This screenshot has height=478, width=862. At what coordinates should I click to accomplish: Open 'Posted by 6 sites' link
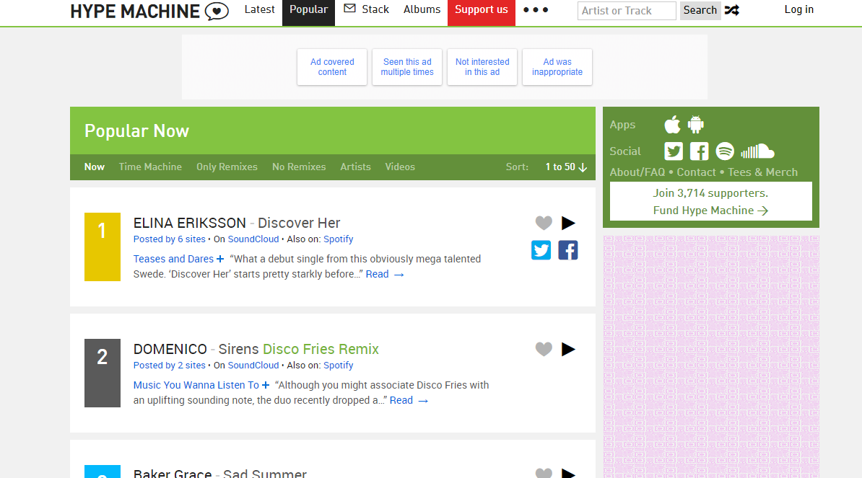170,239
